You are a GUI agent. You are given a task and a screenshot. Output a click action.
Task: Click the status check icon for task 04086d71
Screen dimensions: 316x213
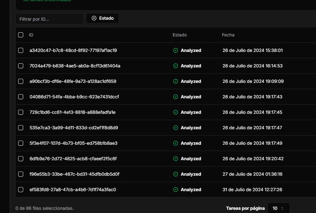point(175,97)
